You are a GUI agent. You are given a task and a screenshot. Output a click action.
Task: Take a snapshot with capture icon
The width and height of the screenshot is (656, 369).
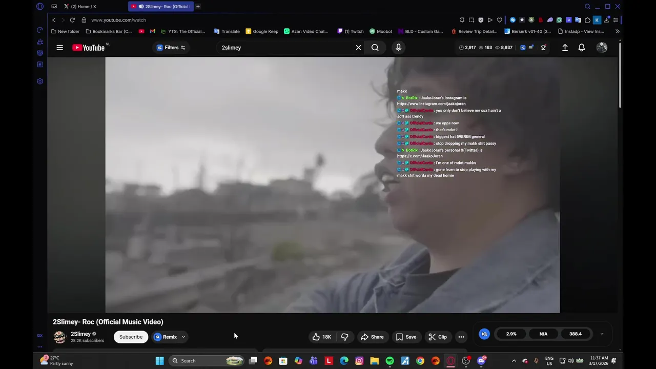click(x=471, y=20)
